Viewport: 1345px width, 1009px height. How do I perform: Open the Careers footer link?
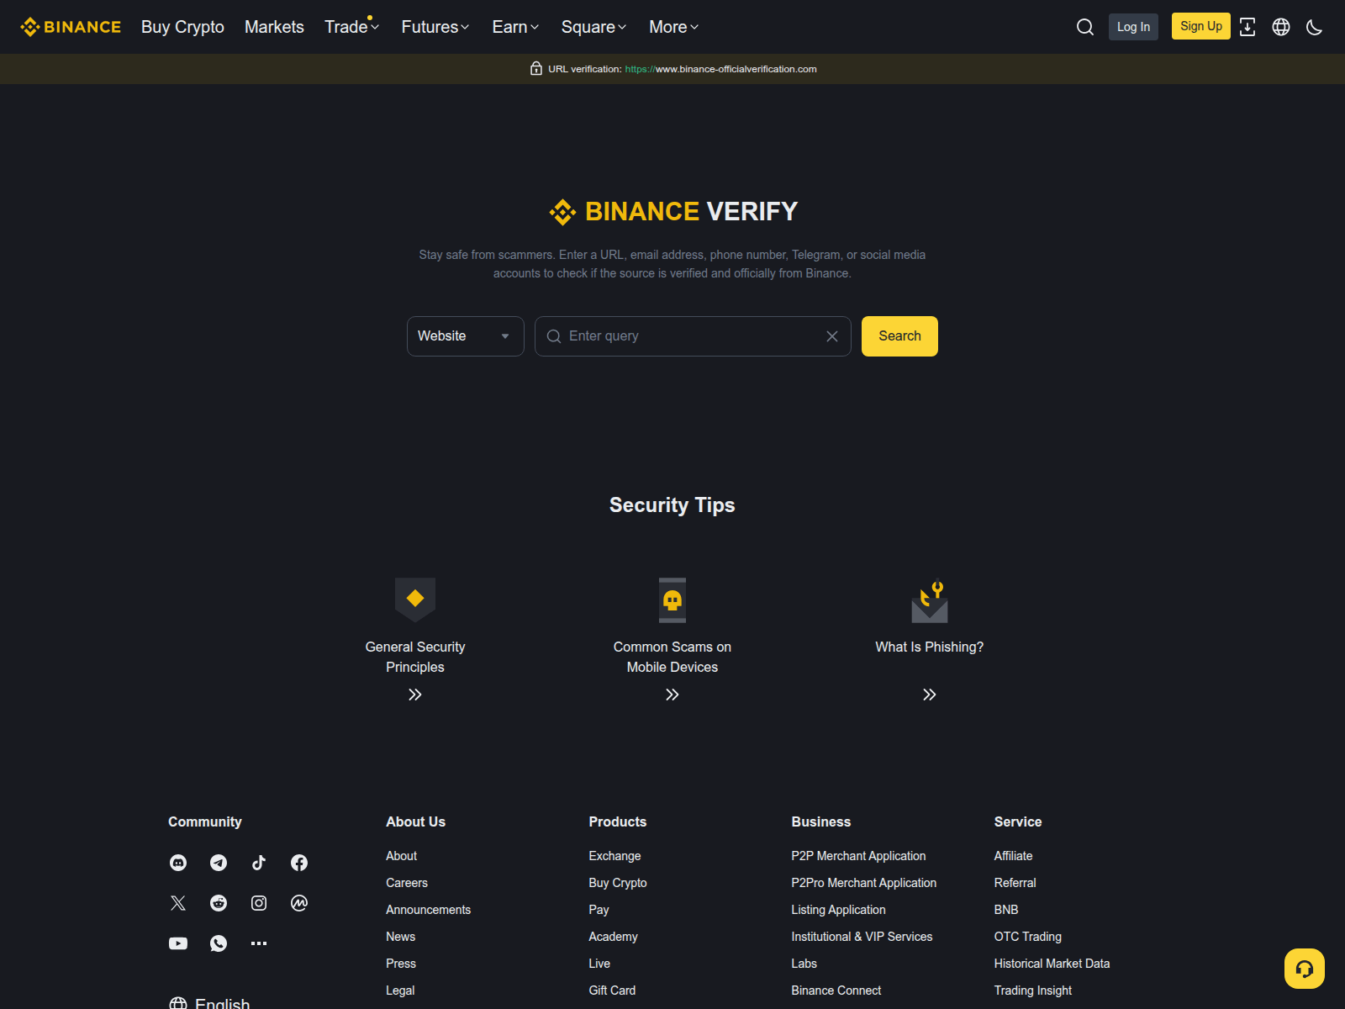(407, 883)
